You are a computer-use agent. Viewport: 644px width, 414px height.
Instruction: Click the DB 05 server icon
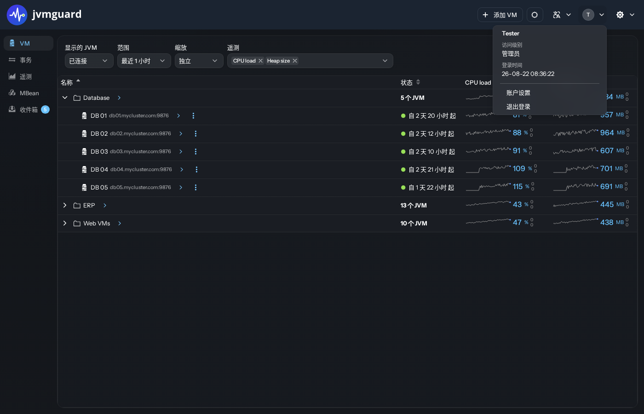pyautogui.click(x=84, y=188)
